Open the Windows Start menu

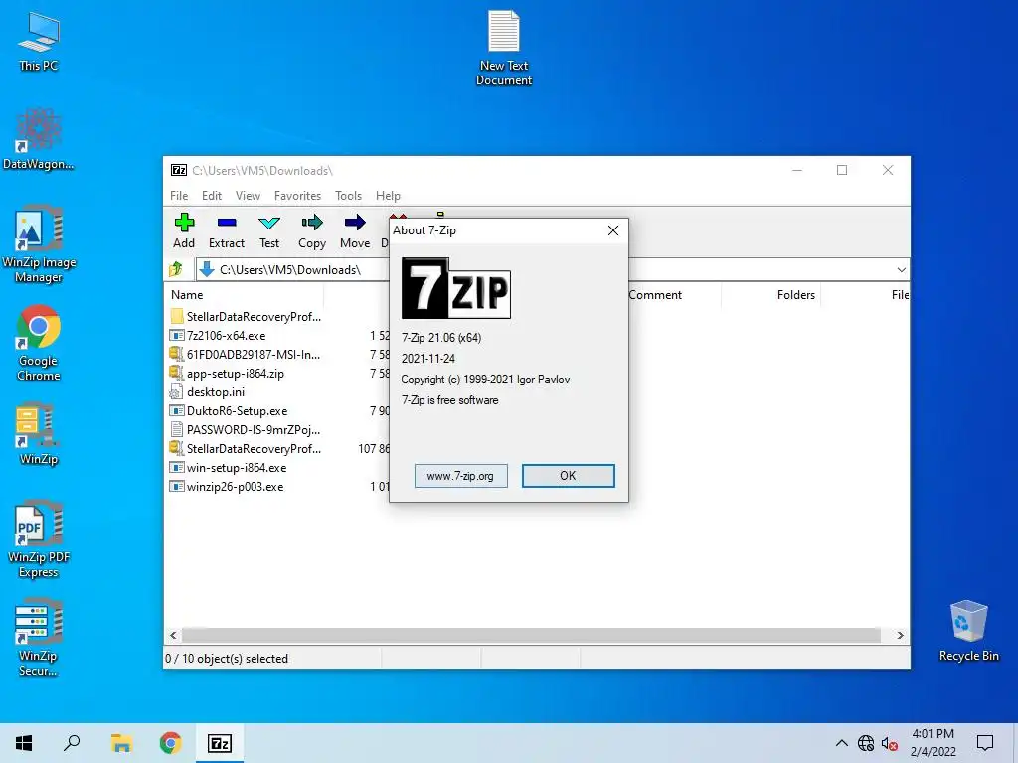pyautogui.click(x=24, y=743)
